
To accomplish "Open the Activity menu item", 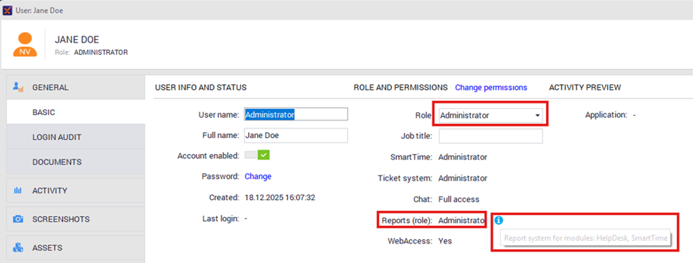I will (x=50, y=190).
